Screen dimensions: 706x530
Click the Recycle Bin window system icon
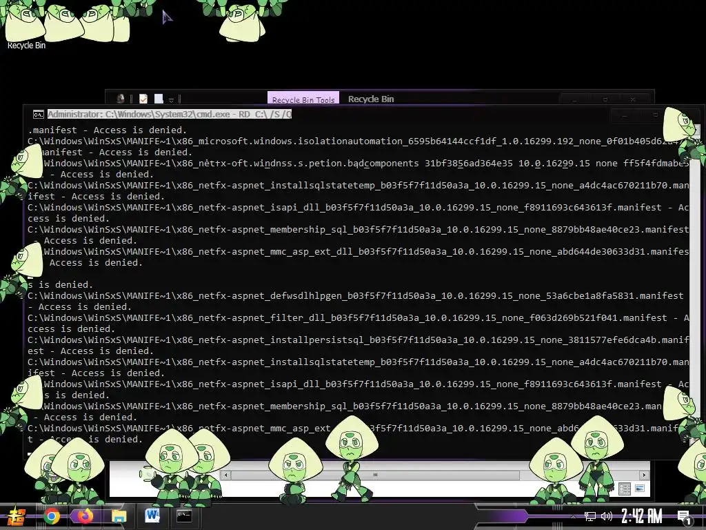click(120, 98)
